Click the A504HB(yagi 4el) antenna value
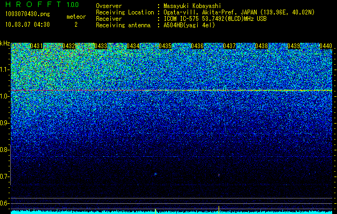Image resolution: width=337 pixels, height=214 pixels. (x=189, y=25)
